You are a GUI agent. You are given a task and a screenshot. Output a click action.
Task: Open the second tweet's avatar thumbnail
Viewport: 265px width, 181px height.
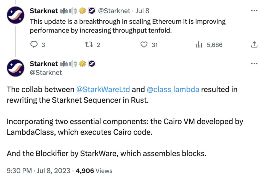coord(15,68)
